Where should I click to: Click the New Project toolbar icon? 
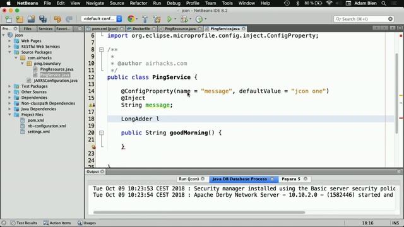point(20,19)
